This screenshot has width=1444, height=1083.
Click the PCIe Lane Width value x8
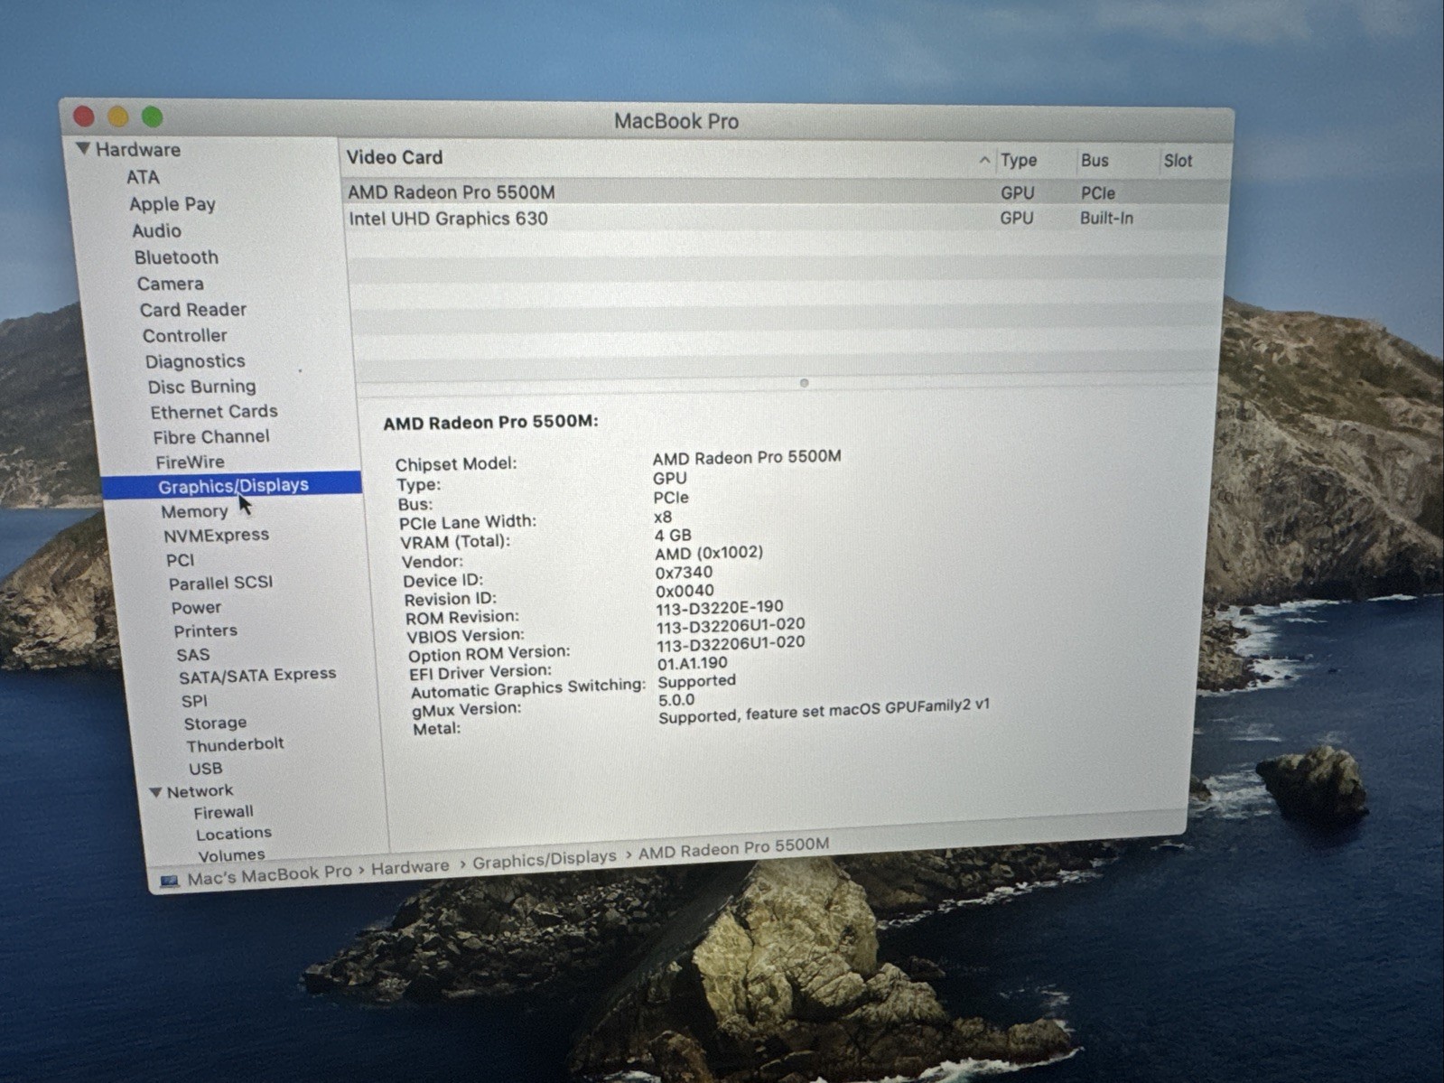(663, 518)
